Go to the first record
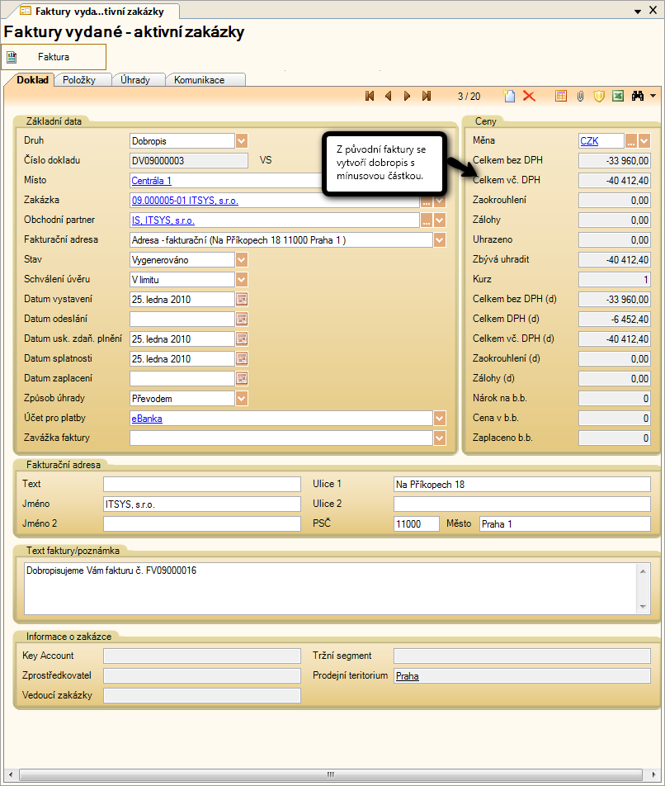 (370, 97)
